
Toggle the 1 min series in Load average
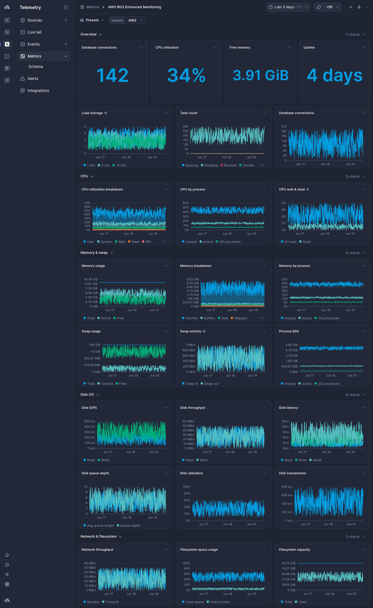[89, 165]
